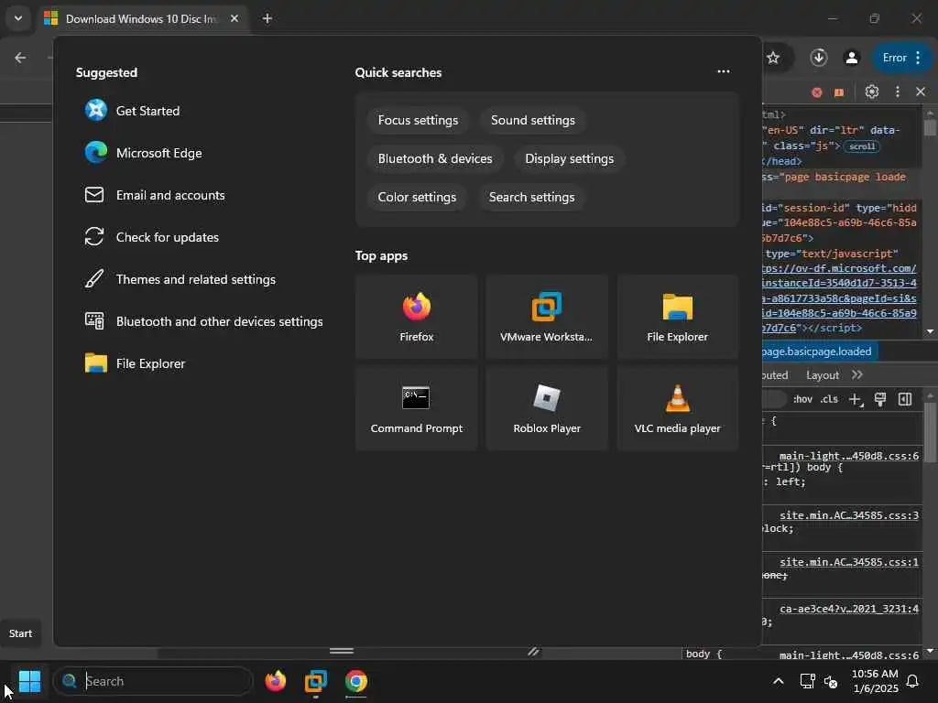Open Firefox from the taskbar
Screen dimensions: 938x703
pyautogui.click(x=275, y=681)
